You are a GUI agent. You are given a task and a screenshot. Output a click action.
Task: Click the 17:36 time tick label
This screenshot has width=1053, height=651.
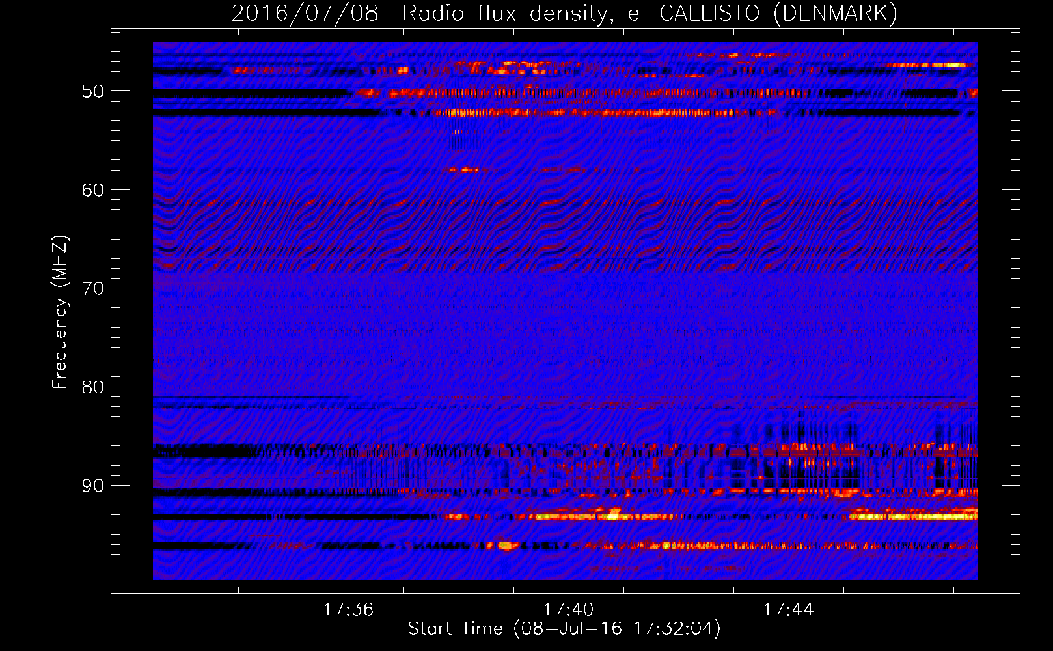[x=348, y=609]
